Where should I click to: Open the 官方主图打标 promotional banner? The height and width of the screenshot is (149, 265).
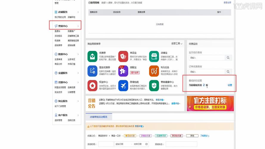click(x=210, y=104)
